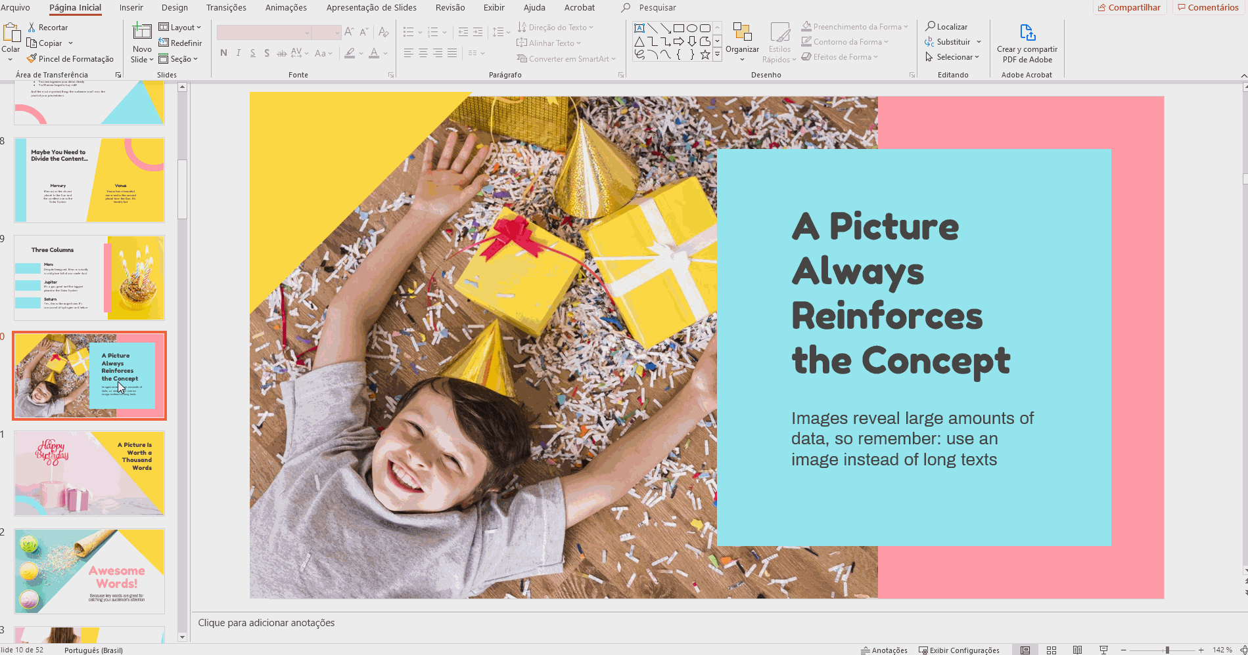Toggle Anotações notes pane in status bar
Screen dimensions: 1248x655
884,650
